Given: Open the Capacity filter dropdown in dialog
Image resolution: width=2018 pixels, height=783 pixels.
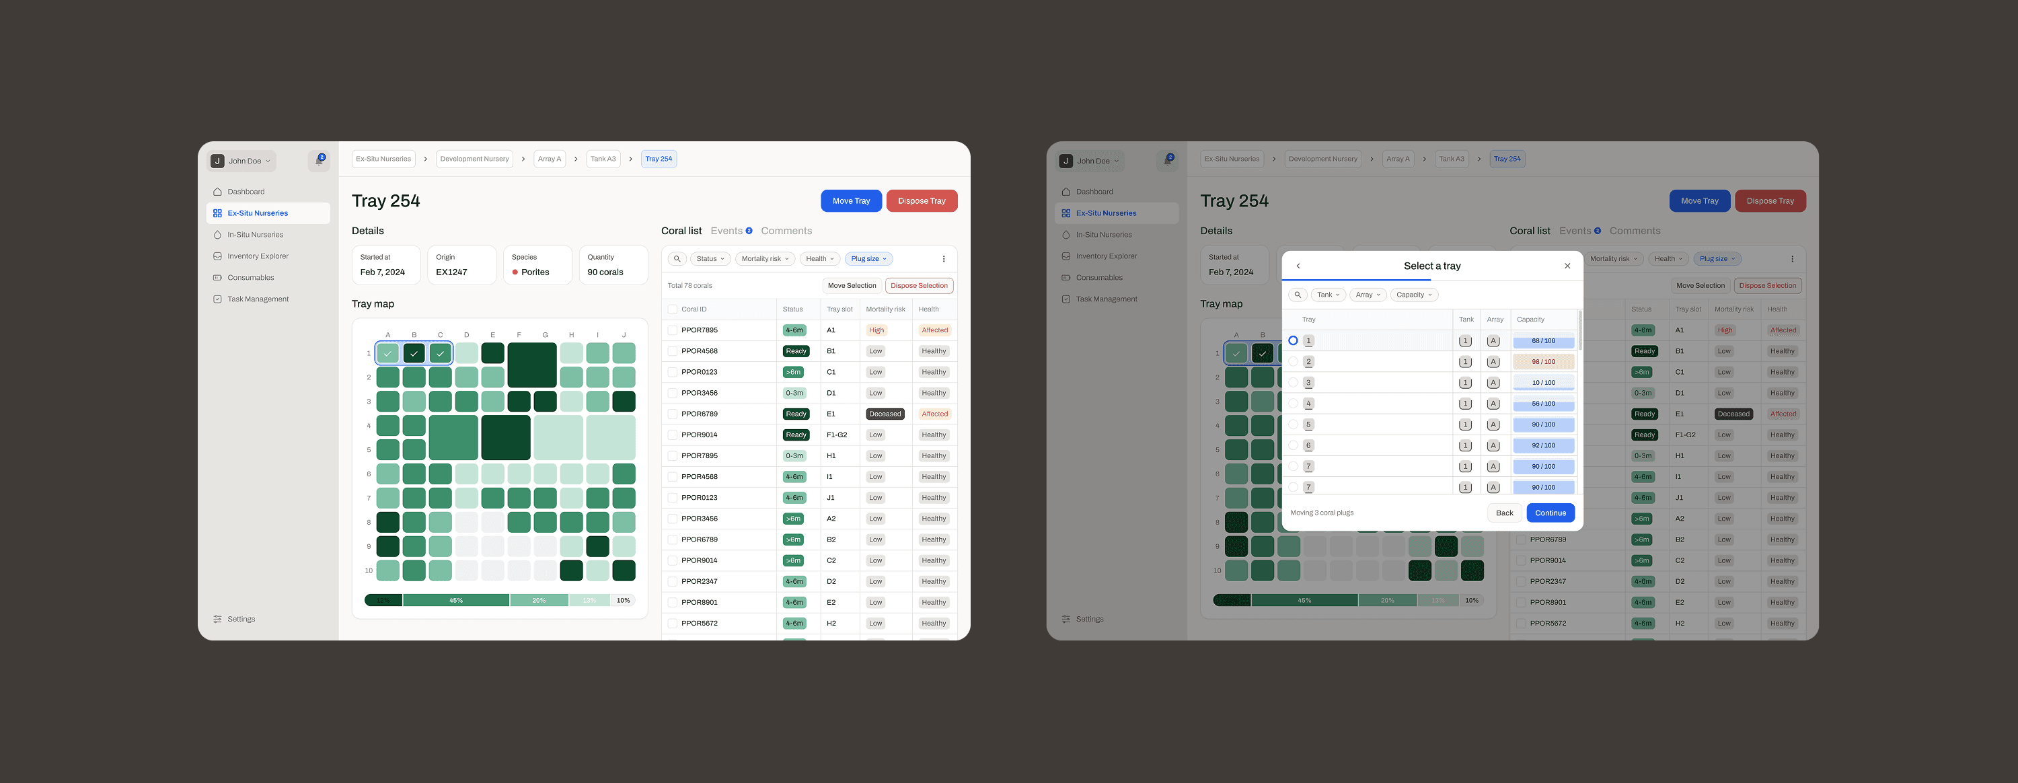Looking at the screenshot, I should pos(1413,295).
